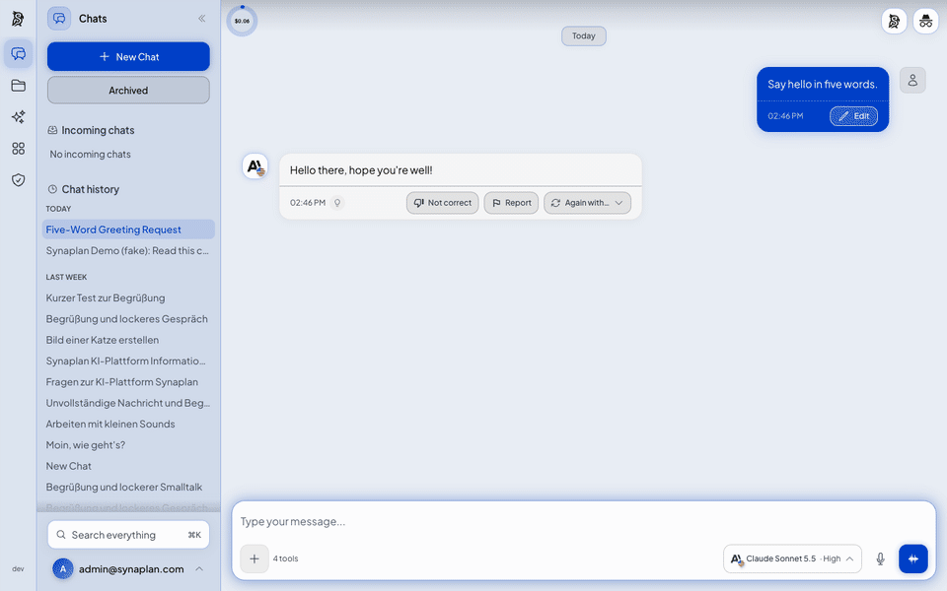The height and width of the screenshot is (591, 947).
Task: Open the Synaplan logo in the left rail
Action: coord(18,19)
